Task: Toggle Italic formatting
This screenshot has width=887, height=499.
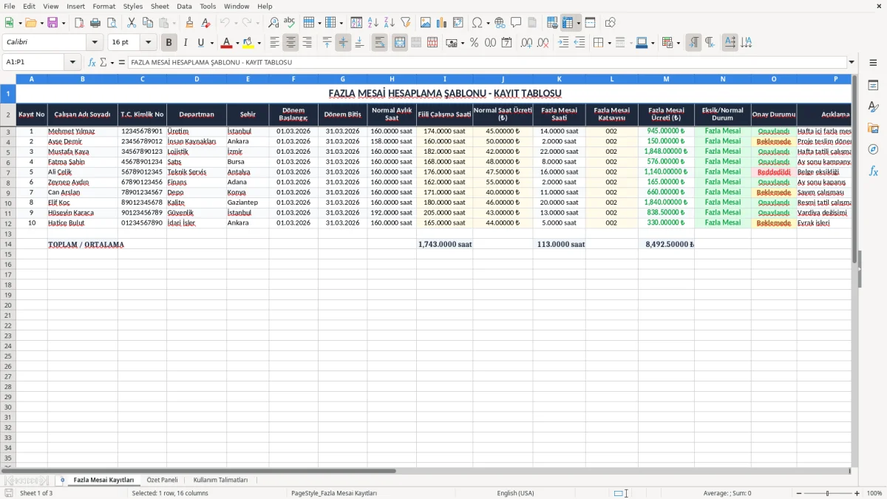Action: tap(186, 43)
